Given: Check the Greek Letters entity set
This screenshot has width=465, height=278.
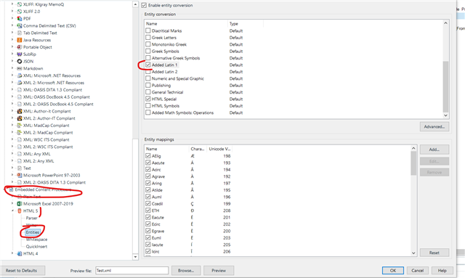Looking at the screenshot, I should pos(148,37).
